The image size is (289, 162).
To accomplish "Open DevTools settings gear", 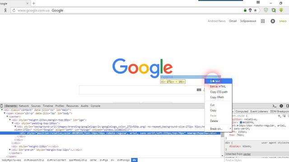I will point(281,106).
